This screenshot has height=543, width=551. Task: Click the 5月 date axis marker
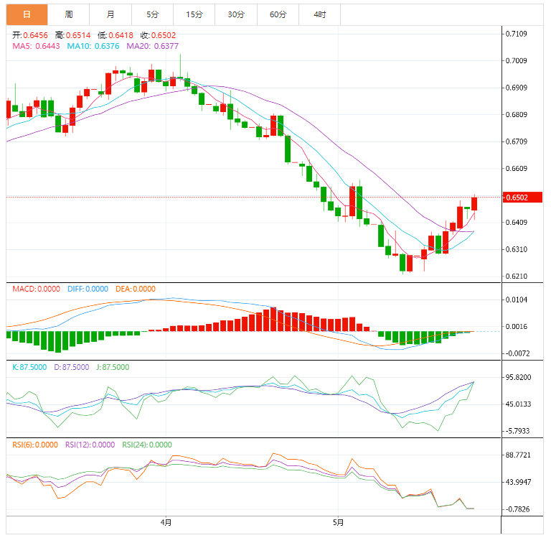click(338, 523)
